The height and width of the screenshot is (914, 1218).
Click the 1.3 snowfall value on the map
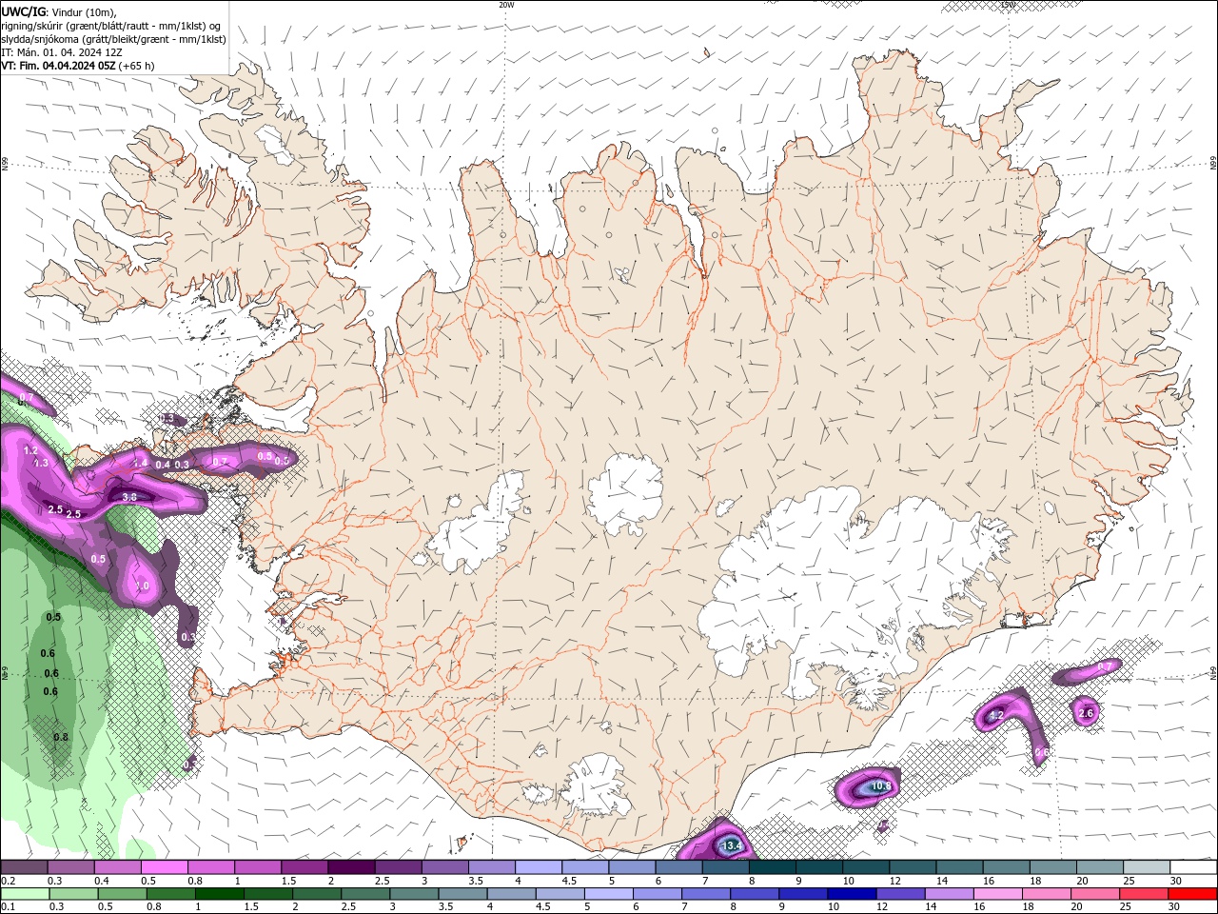tap(40, 463)
